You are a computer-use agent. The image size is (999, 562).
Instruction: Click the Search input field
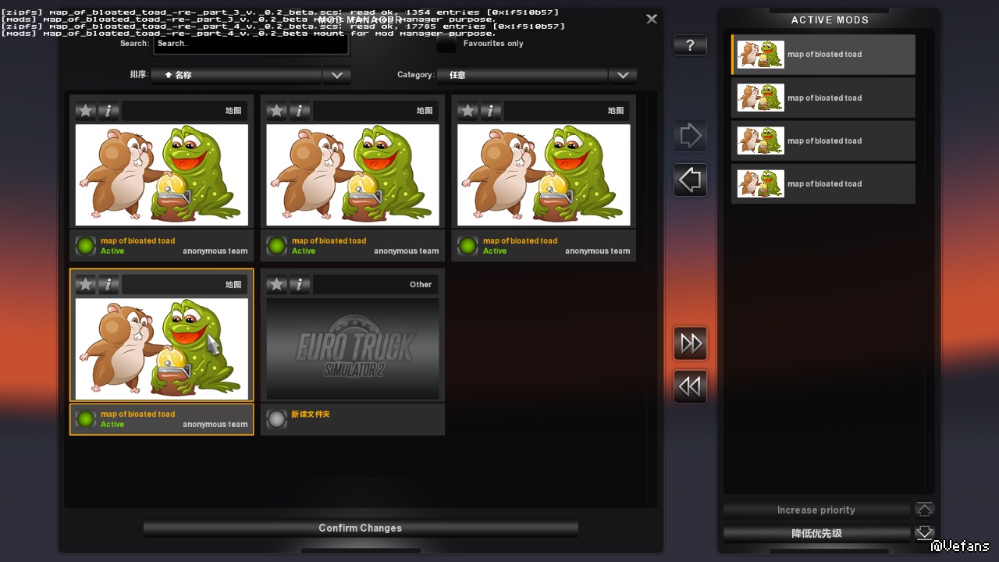pos(251,44)
